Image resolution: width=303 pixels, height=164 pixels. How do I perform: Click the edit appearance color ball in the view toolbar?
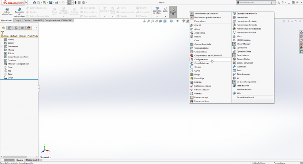(184, 21)
